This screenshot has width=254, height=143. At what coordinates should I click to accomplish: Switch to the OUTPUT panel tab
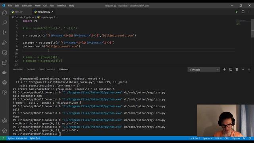(x=31, y=70)
